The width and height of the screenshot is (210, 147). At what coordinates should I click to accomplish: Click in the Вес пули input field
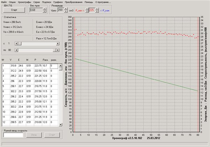pyautogui.click(x=35, y=10)
